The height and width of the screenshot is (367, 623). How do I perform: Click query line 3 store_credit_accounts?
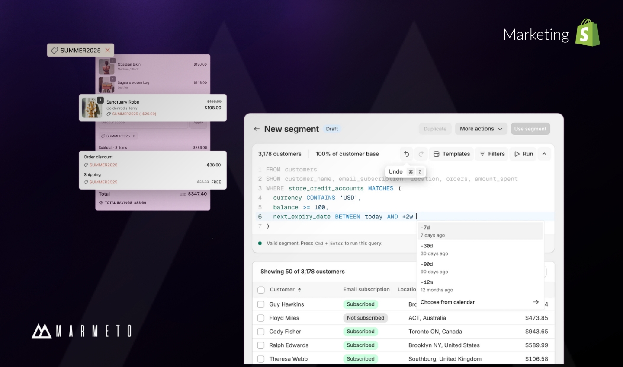tap(326, 188)
